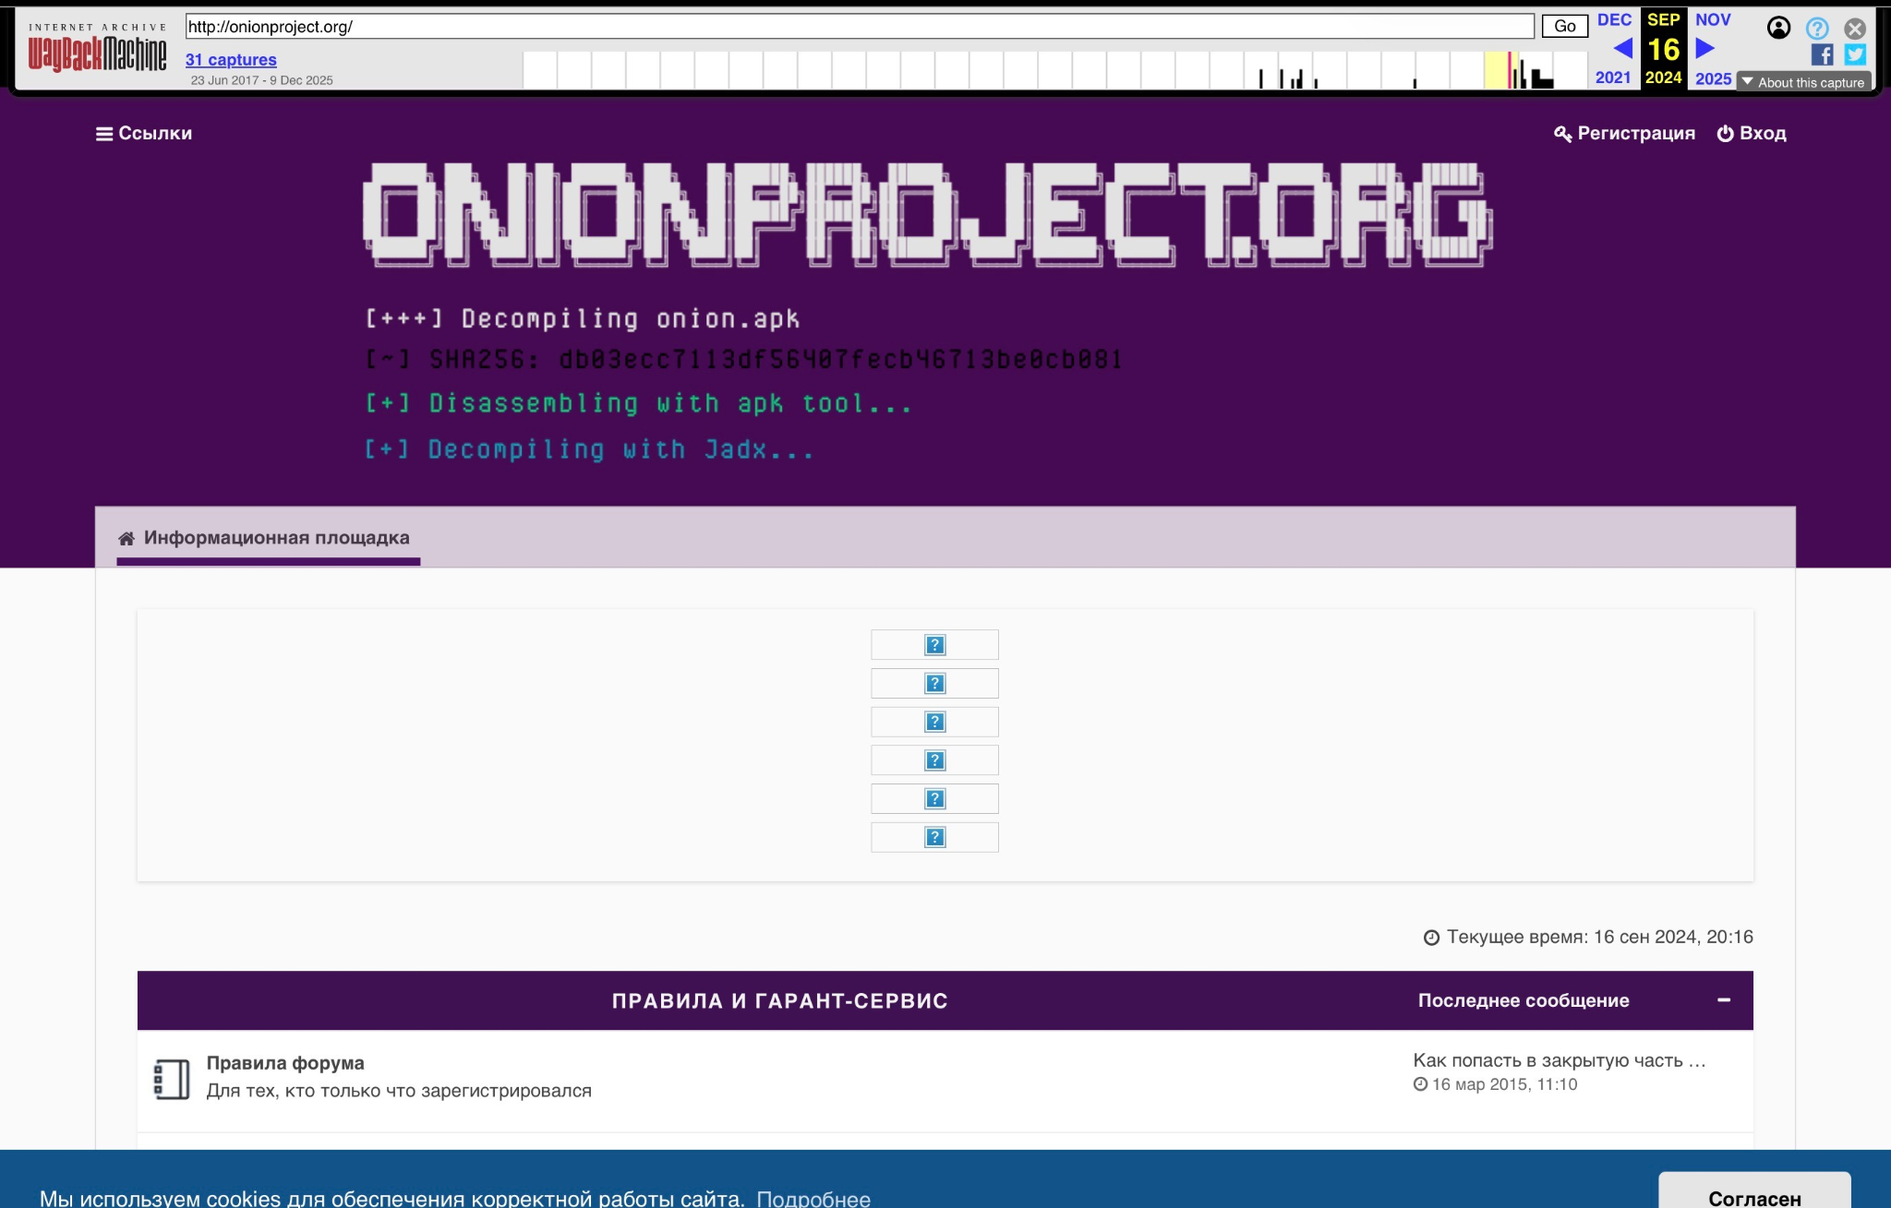Expand About this capture dropdown
Image resolution: width=1891 pixels, height=1208 pixels.
tap(1803, 82)
